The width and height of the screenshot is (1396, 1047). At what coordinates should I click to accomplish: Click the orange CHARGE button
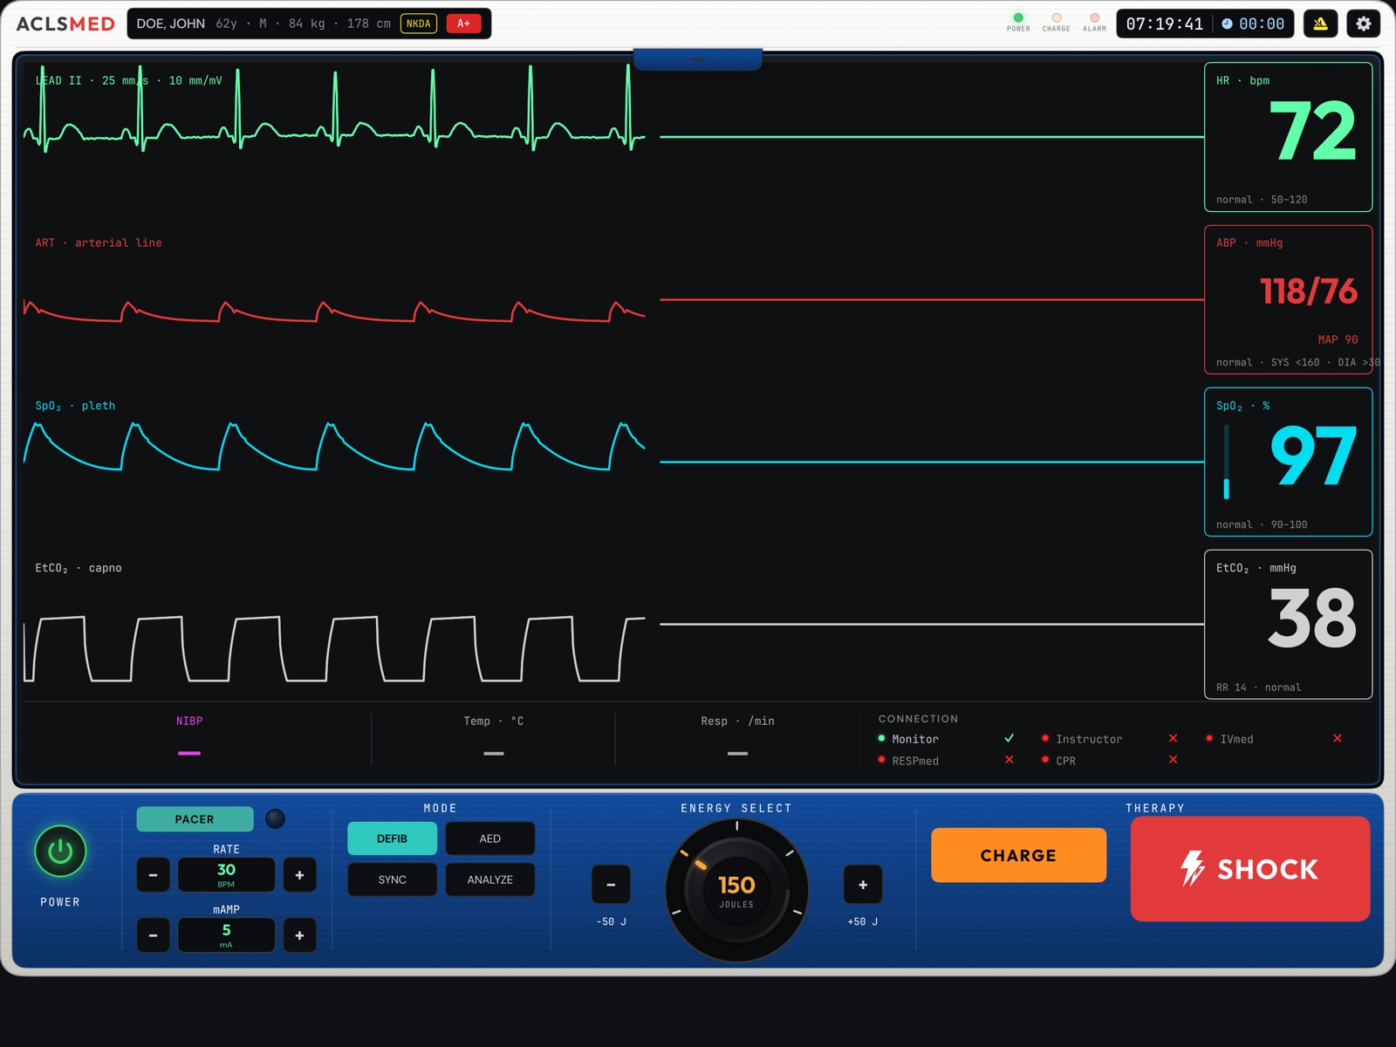[x=1018, y=855]
